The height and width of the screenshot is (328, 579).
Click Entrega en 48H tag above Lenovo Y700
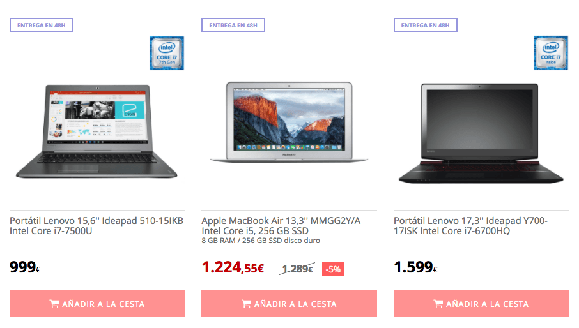(x=426, y=25)
